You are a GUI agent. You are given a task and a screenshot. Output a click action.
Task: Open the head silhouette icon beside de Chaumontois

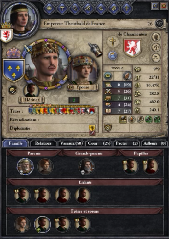pyautogui.click(x=156, y=37)
